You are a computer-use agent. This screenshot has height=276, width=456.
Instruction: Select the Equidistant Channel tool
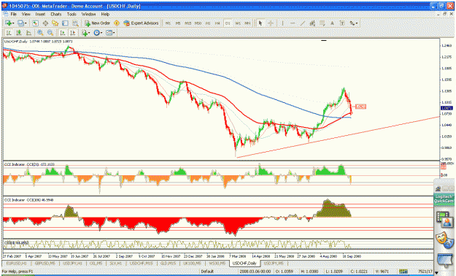pos(312,23)
